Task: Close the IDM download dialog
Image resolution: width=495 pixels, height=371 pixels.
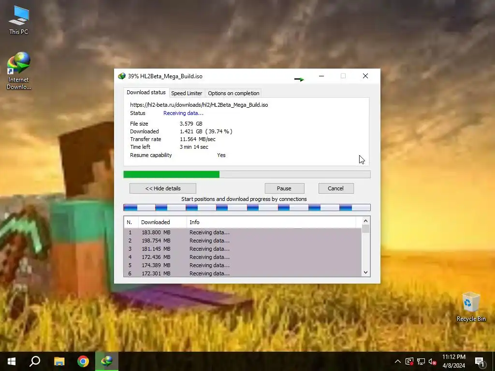Action: pos(365,76)
